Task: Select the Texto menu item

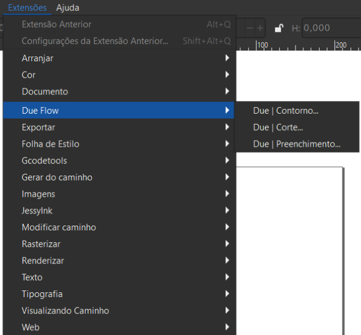Action: point(118,277)
